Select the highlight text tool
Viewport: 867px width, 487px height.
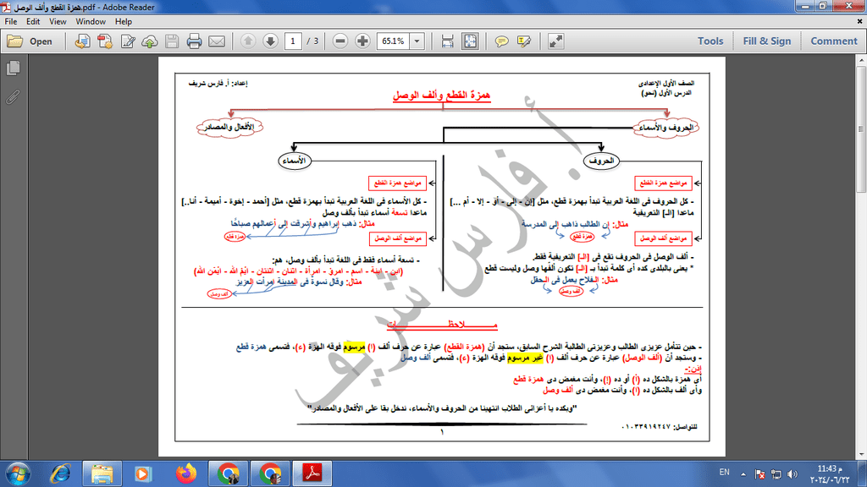pos(523,41)
